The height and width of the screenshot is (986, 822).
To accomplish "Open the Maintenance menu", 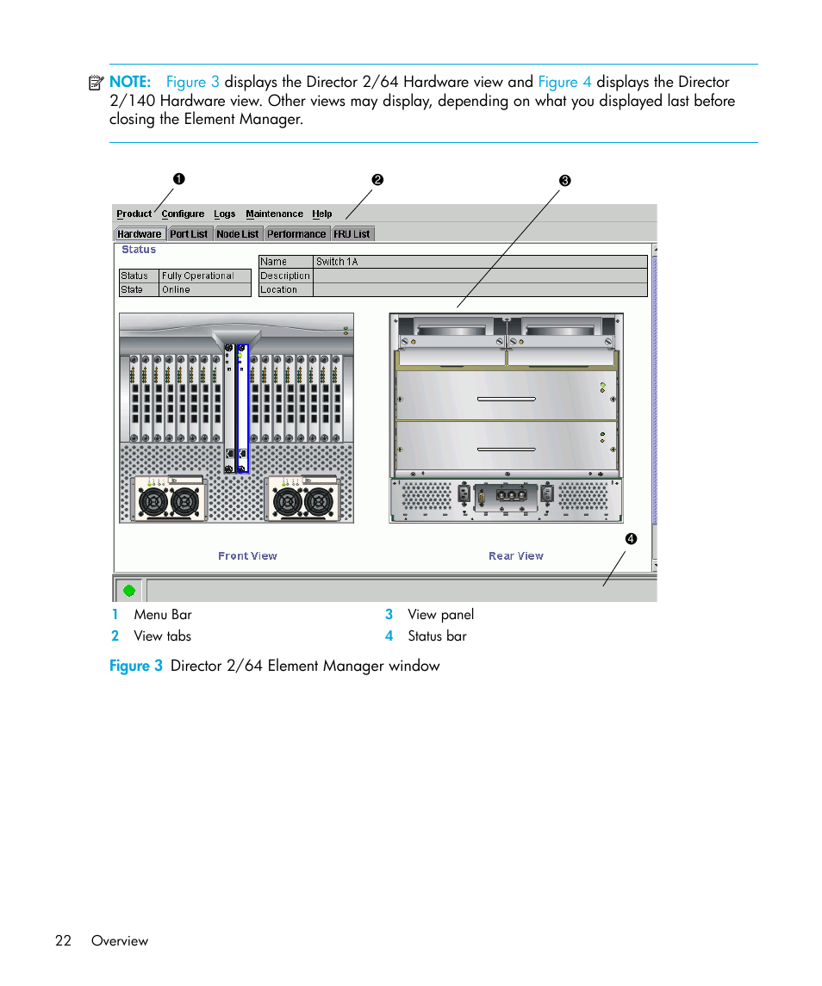I will 274,214.
